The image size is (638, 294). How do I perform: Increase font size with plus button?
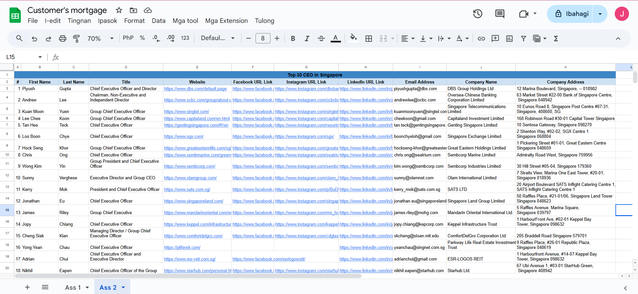tap(277, 38)
